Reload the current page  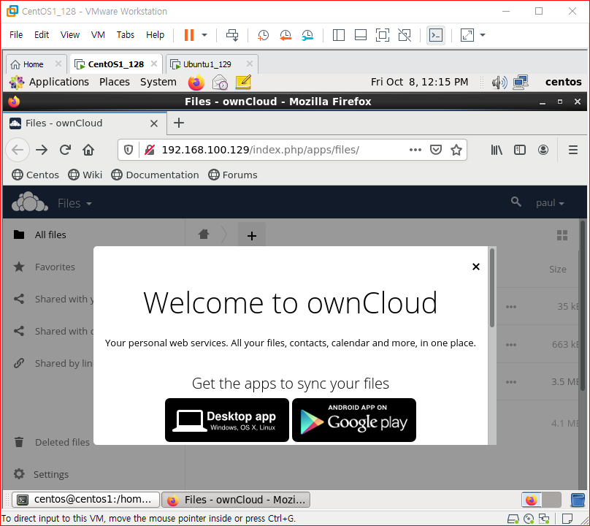[x=65, y=150]
